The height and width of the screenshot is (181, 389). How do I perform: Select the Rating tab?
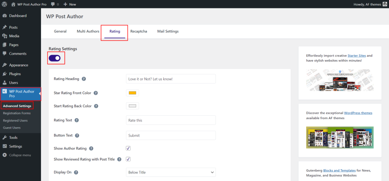[115, 31]
